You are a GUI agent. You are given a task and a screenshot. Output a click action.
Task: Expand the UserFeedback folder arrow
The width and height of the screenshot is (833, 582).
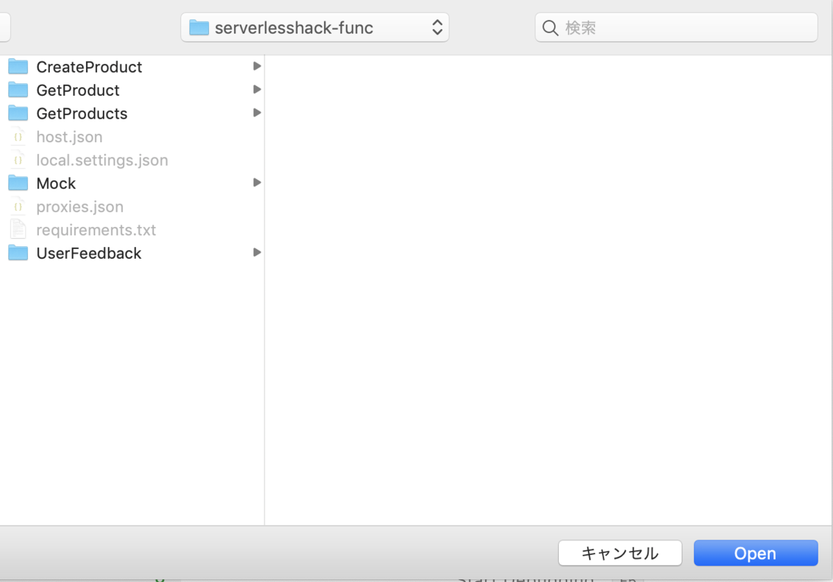coord(257,253)
